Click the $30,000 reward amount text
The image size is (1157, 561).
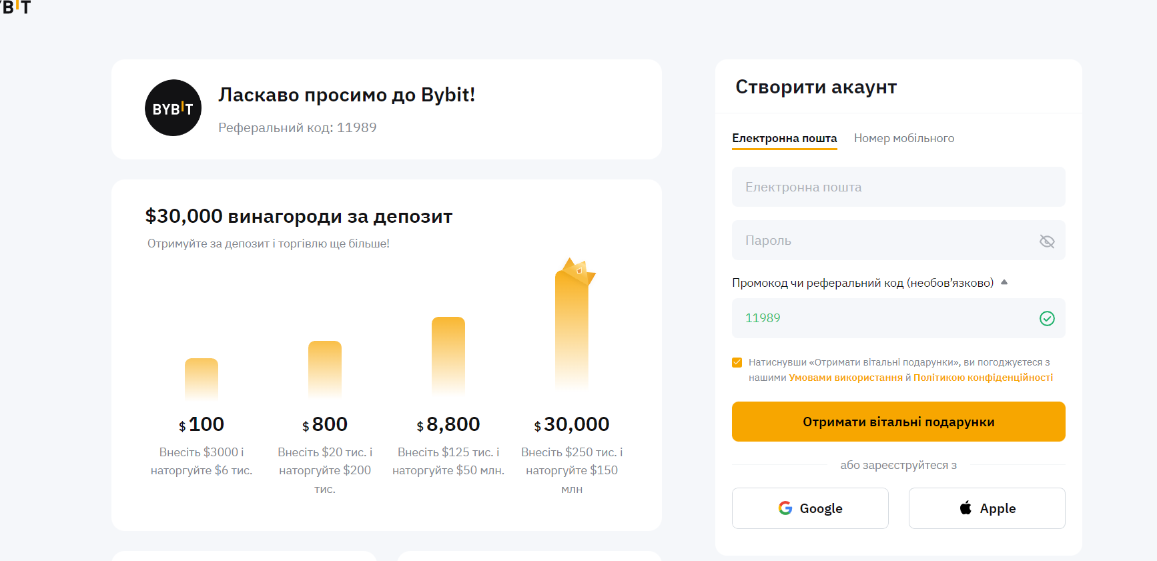(x=572, y=424)
